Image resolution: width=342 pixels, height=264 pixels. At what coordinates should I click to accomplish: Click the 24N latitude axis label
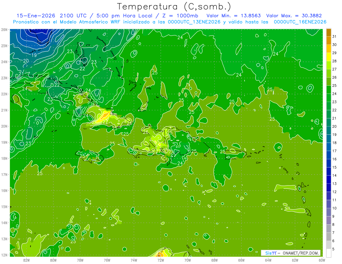[x=4, y=62]
